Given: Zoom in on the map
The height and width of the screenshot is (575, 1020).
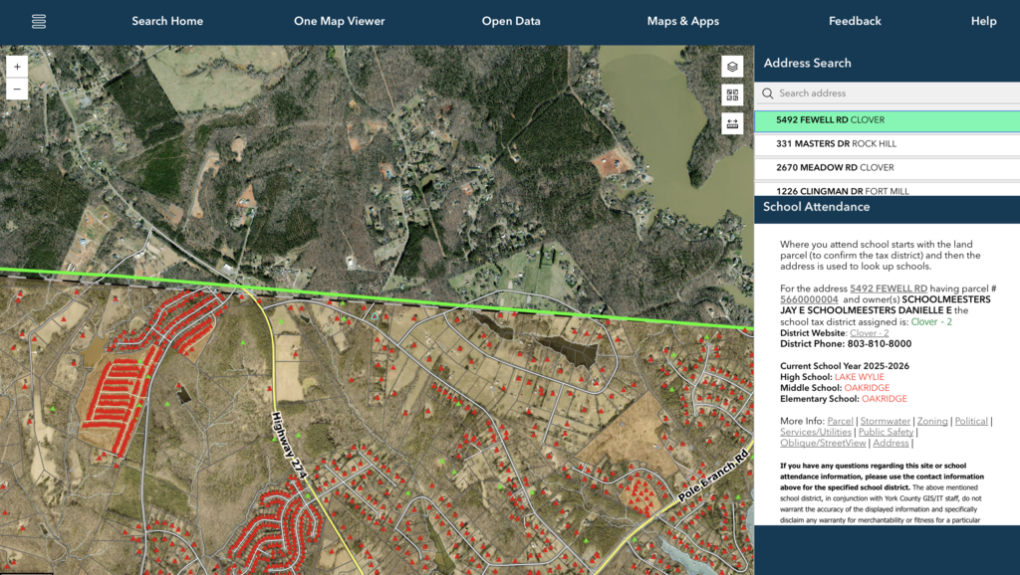Looking at the screenshot, I should 17,67.
